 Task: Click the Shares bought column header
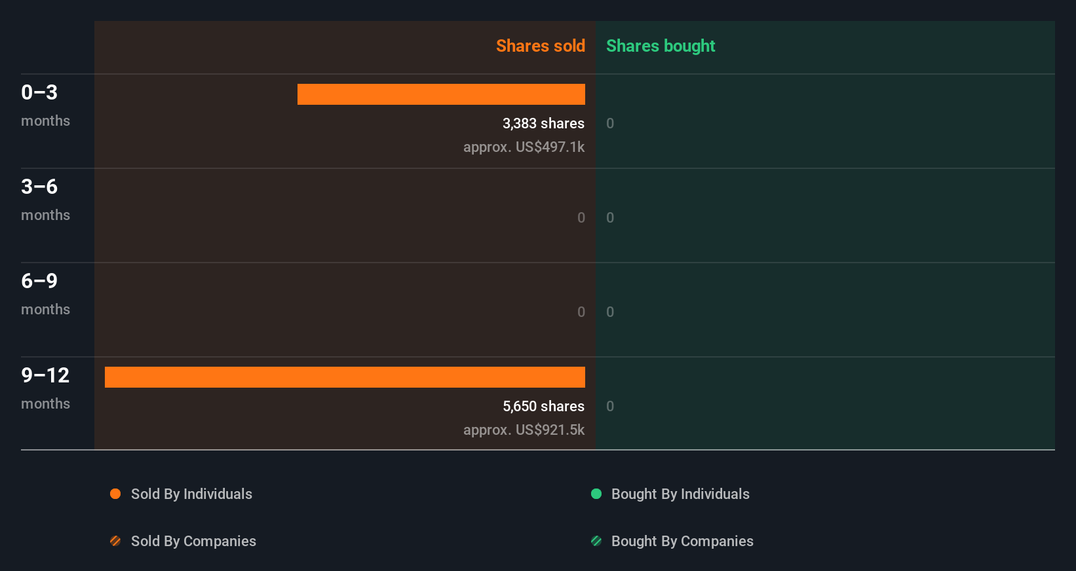(x=661, y=46)
